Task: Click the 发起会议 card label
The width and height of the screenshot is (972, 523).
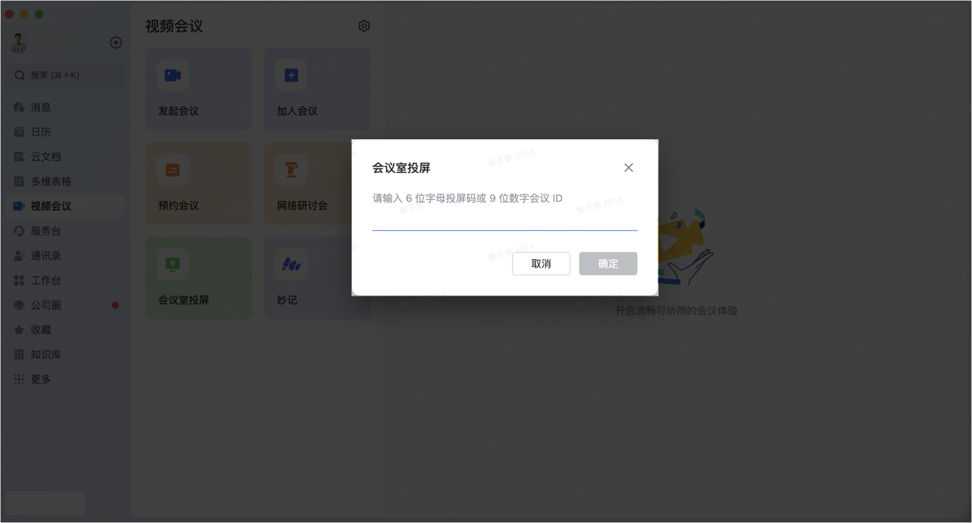Action: pyautogui.click(x=178, y=111)
